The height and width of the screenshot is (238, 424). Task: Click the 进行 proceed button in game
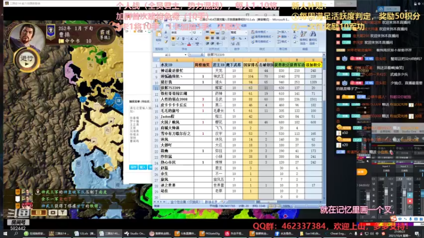(26, 60)
